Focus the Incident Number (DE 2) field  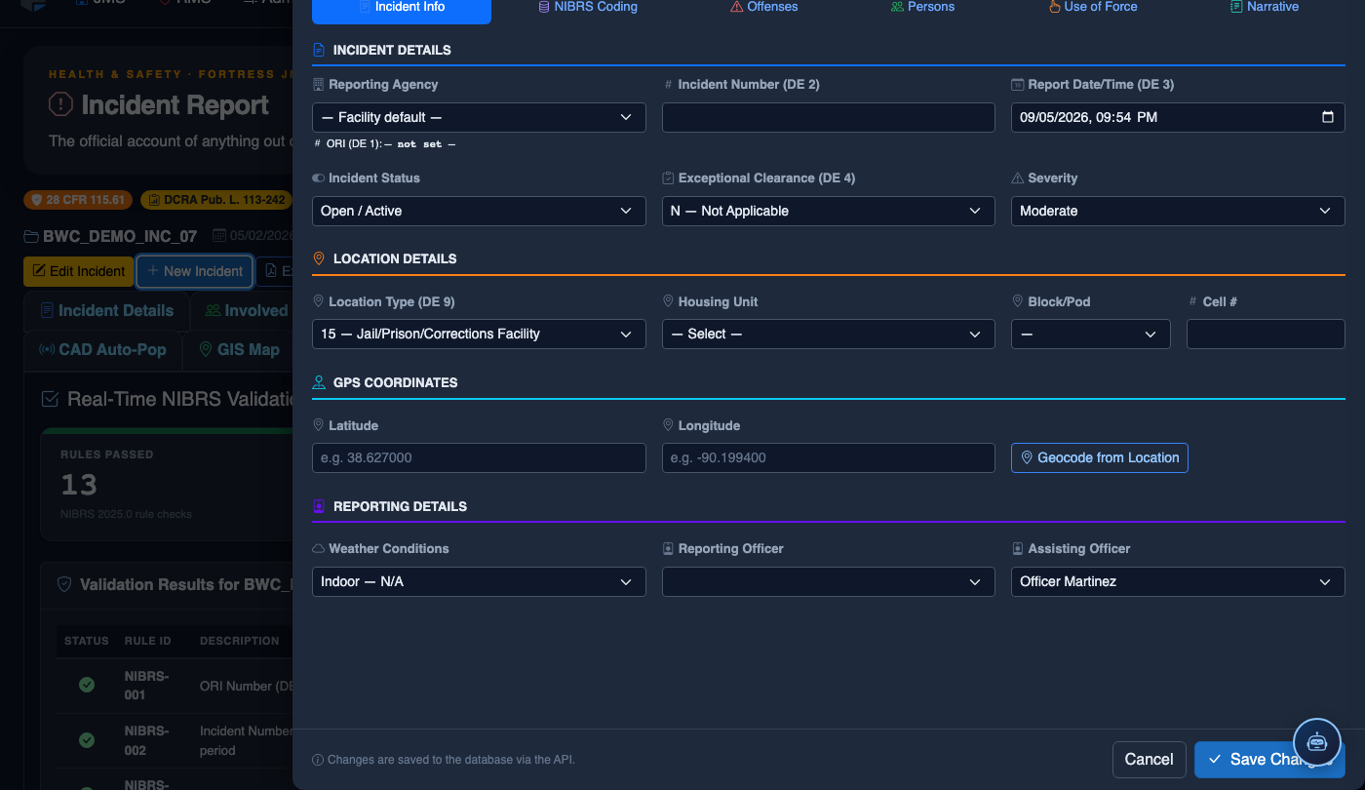point(829,118)
